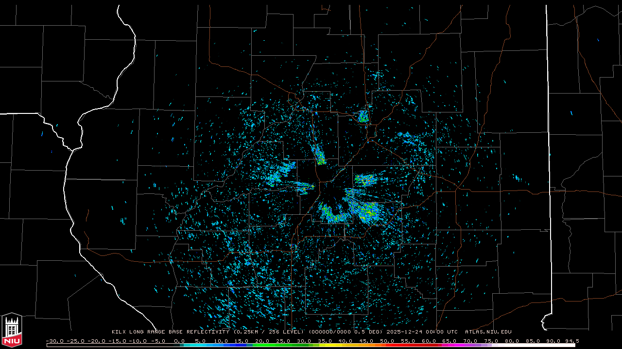Click the '-25.0' color scale label
This screenshot has width=622, height=349.
[x=76, y=341]
